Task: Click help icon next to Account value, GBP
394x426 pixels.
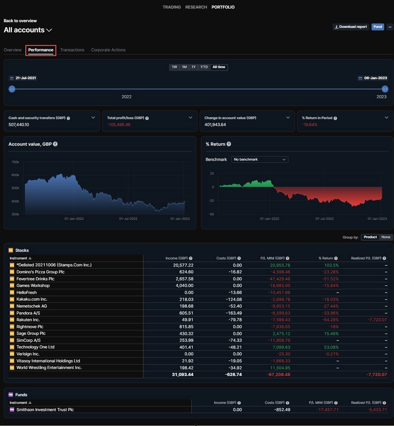Action: 55,144
